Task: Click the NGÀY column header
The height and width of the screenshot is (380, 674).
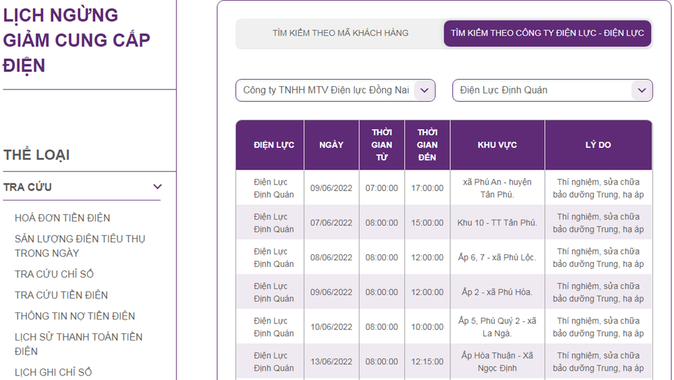Action: point(331,145)
